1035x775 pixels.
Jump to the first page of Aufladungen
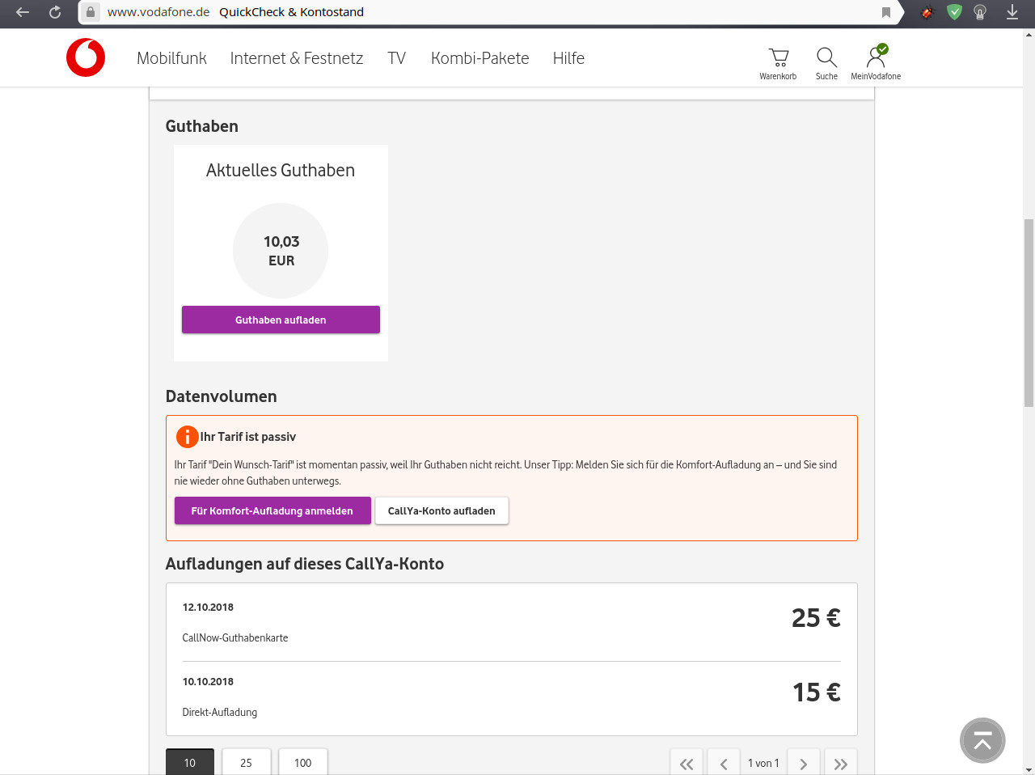pos(686,763)
